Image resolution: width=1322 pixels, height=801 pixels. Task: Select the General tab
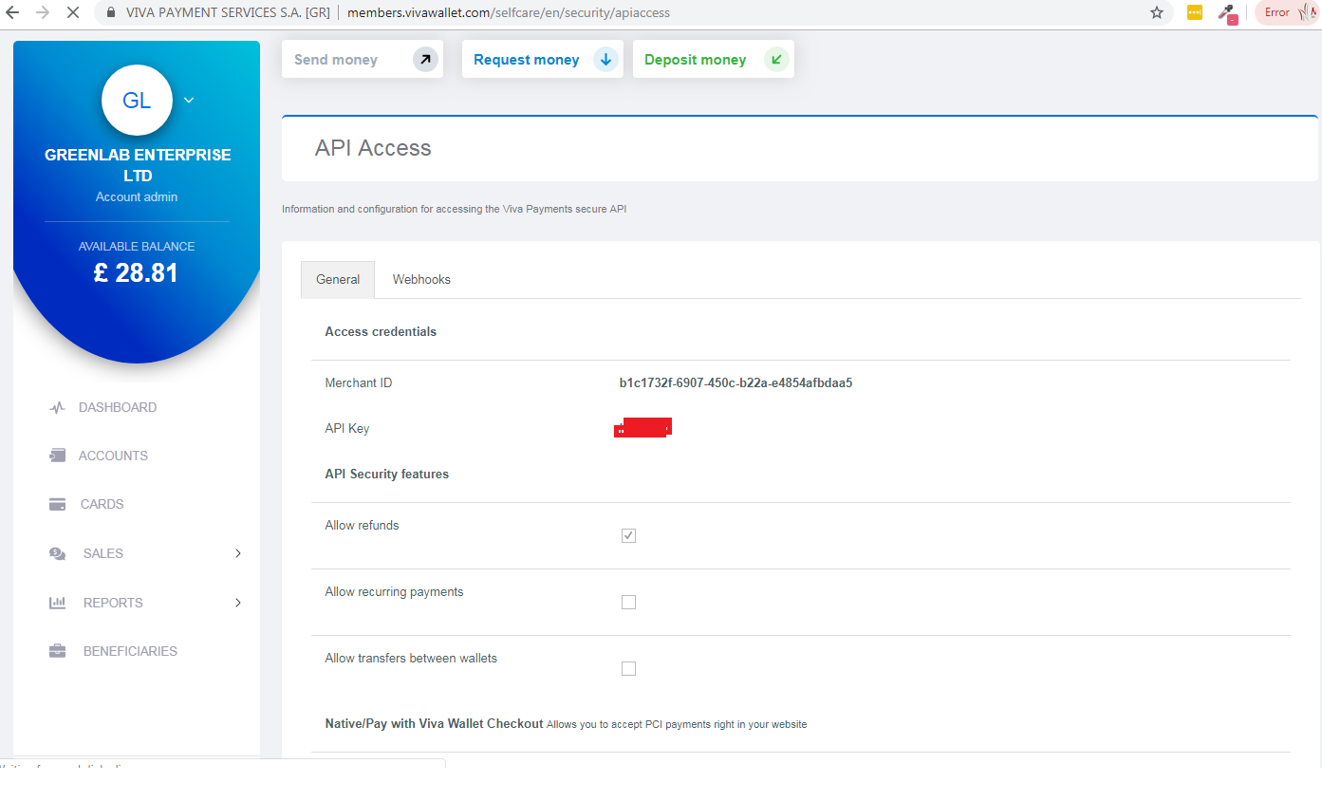coord(337,279)
